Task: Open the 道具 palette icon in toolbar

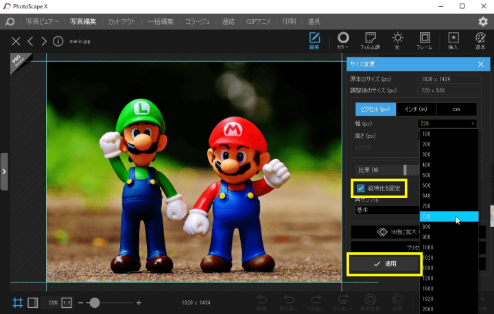Action: pos(480,40)
